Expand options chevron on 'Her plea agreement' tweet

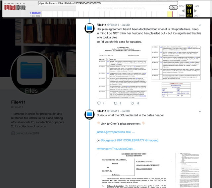pos(200,25)
